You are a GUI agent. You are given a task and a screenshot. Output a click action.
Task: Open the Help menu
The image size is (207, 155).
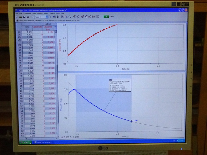point(63,13)
